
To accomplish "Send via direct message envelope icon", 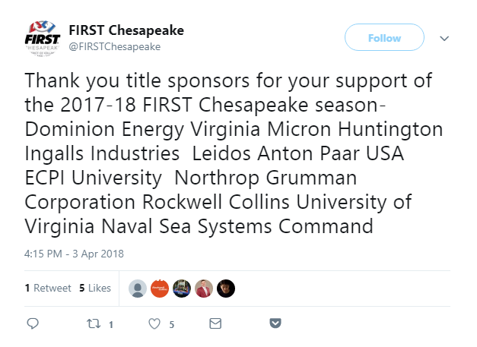I will (215, 323).
